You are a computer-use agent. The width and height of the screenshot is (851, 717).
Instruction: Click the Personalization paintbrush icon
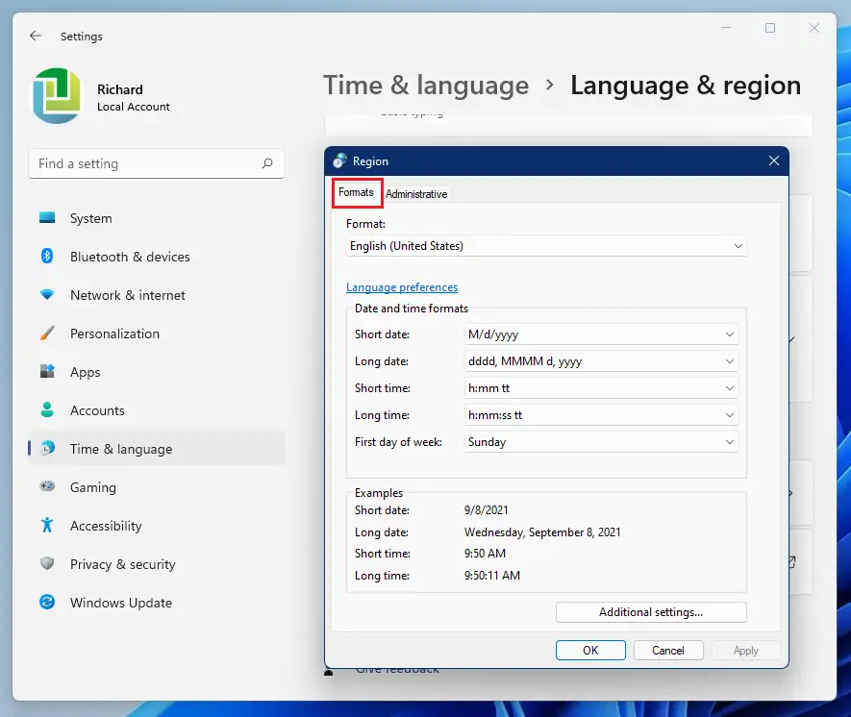tap(47, 333)
